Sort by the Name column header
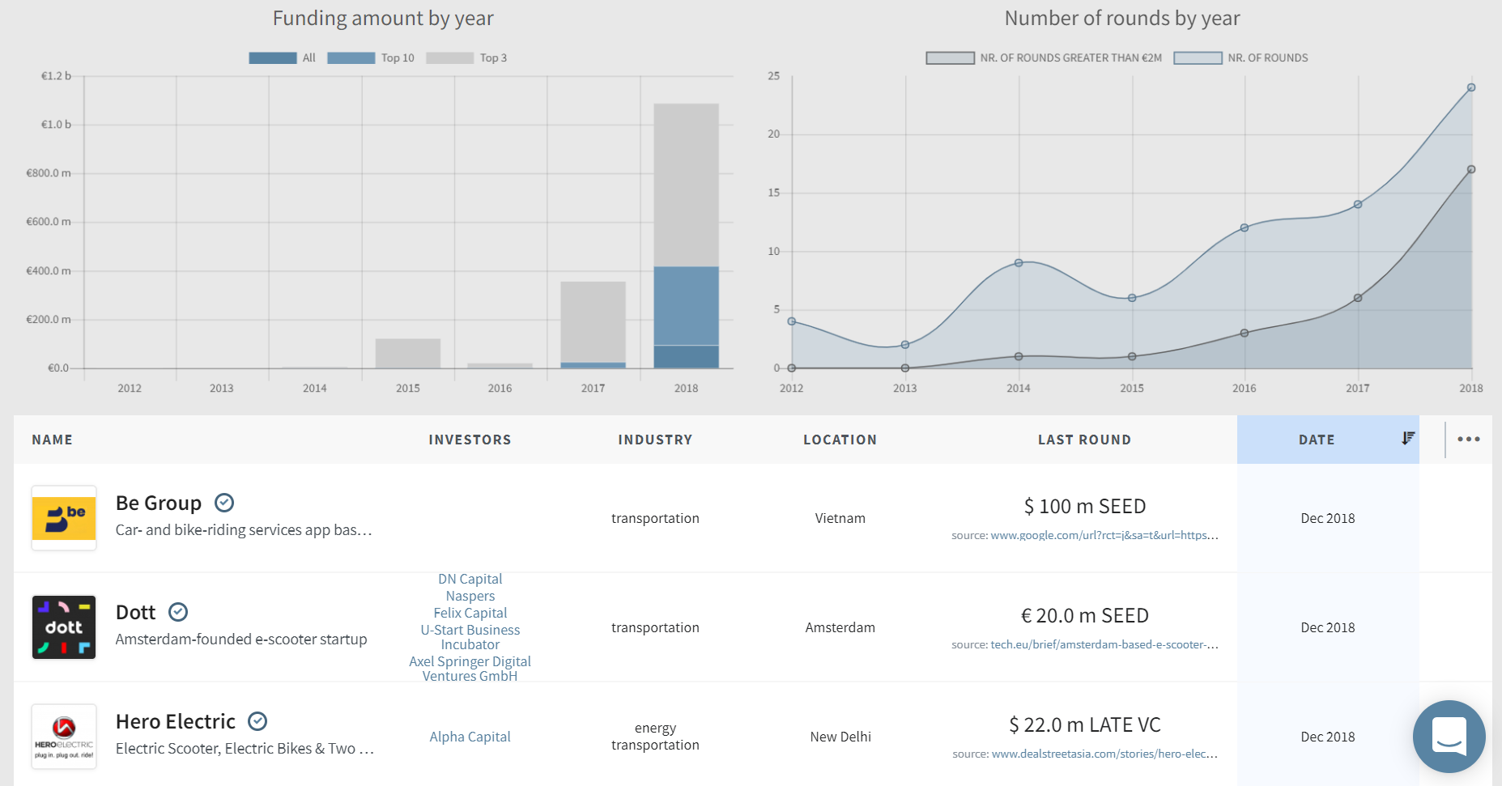Viewport: 1502px width, 786px height. pos(53,440)
